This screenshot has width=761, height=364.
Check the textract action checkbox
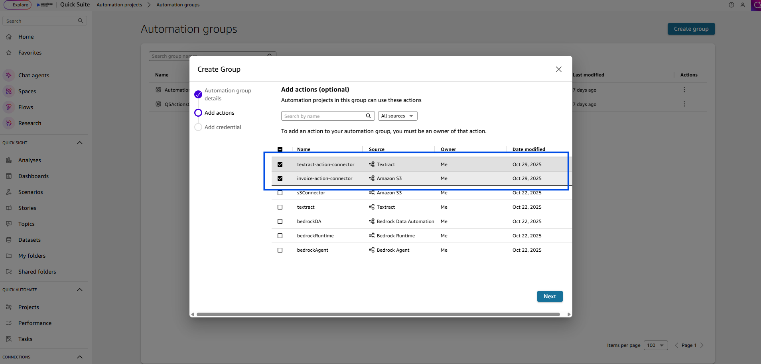coord(280,207)
